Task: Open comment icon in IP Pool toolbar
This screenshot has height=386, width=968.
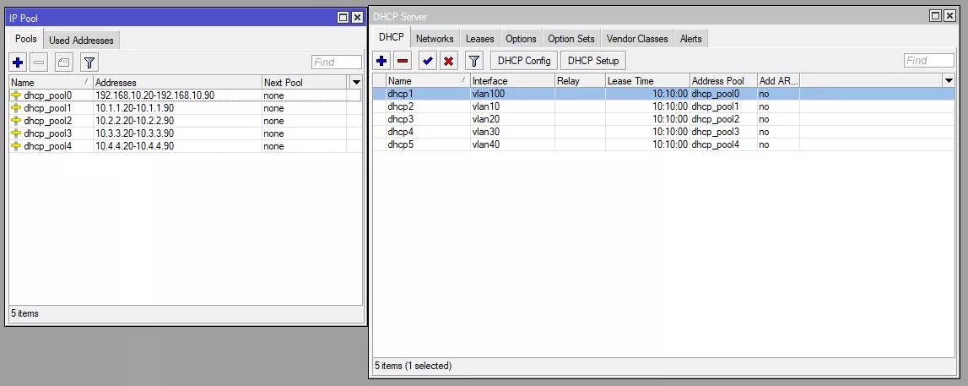Action: pos(64,63)
